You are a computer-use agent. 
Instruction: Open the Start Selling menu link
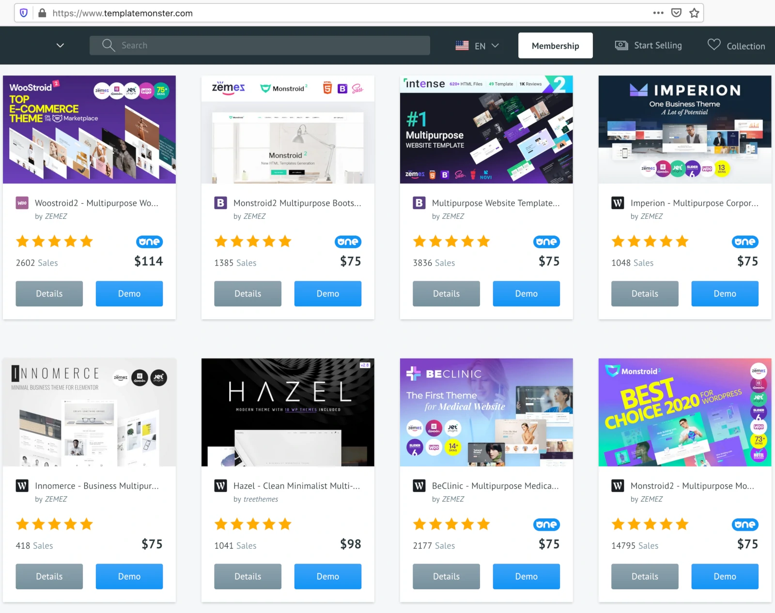click(657, 45)
